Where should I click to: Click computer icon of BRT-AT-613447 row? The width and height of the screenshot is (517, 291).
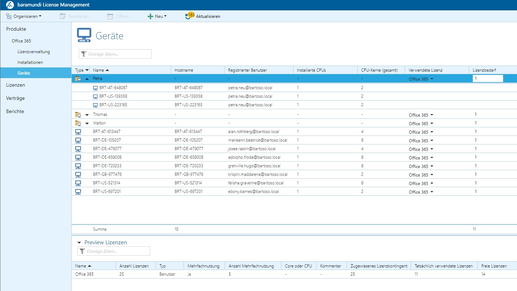78,132
